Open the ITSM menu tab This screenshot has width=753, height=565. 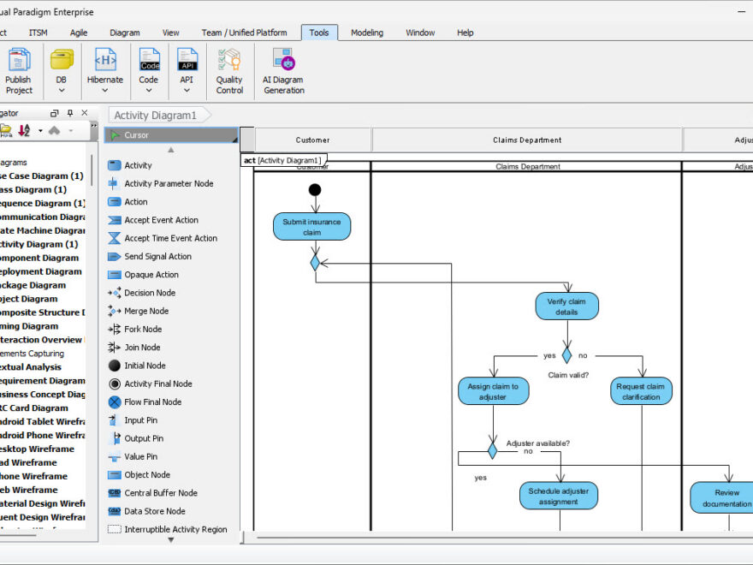[38, 33]
